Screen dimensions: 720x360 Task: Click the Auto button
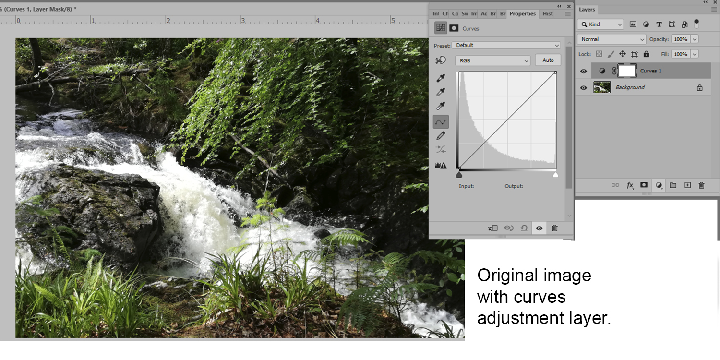click(547, 60)
